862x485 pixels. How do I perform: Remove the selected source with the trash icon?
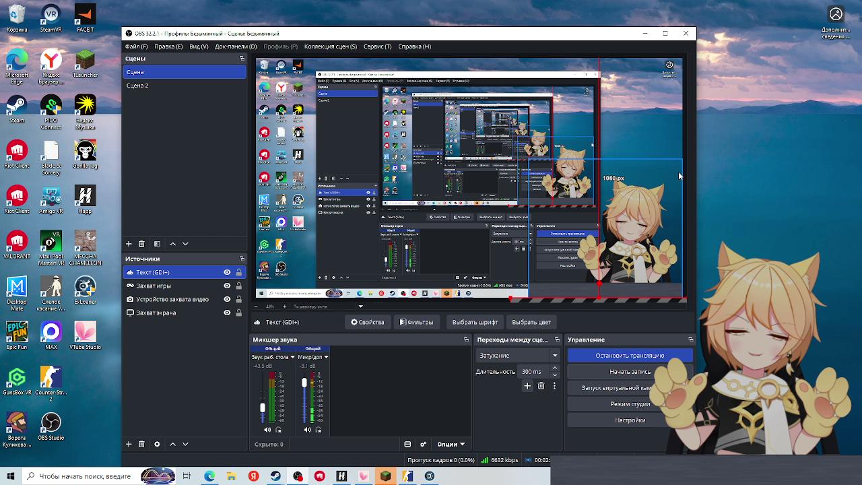point(141,444)
